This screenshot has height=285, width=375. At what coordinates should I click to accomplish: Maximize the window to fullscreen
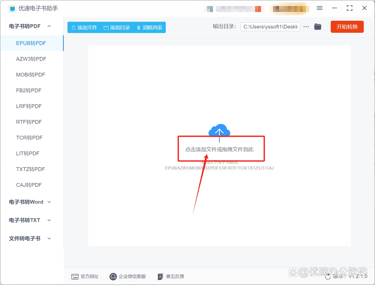(x=349, y=8)
